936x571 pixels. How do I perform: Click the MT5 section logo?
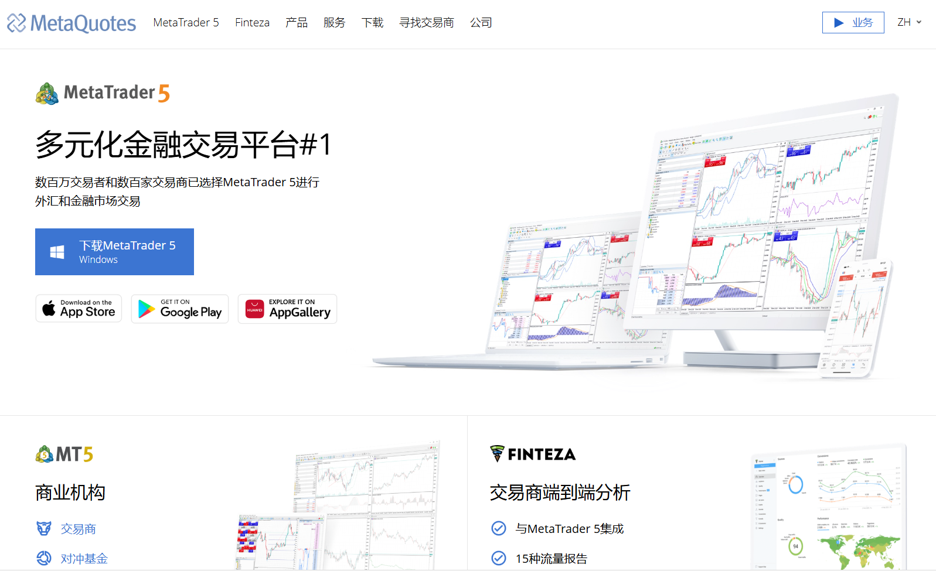[x=64, y=454]
